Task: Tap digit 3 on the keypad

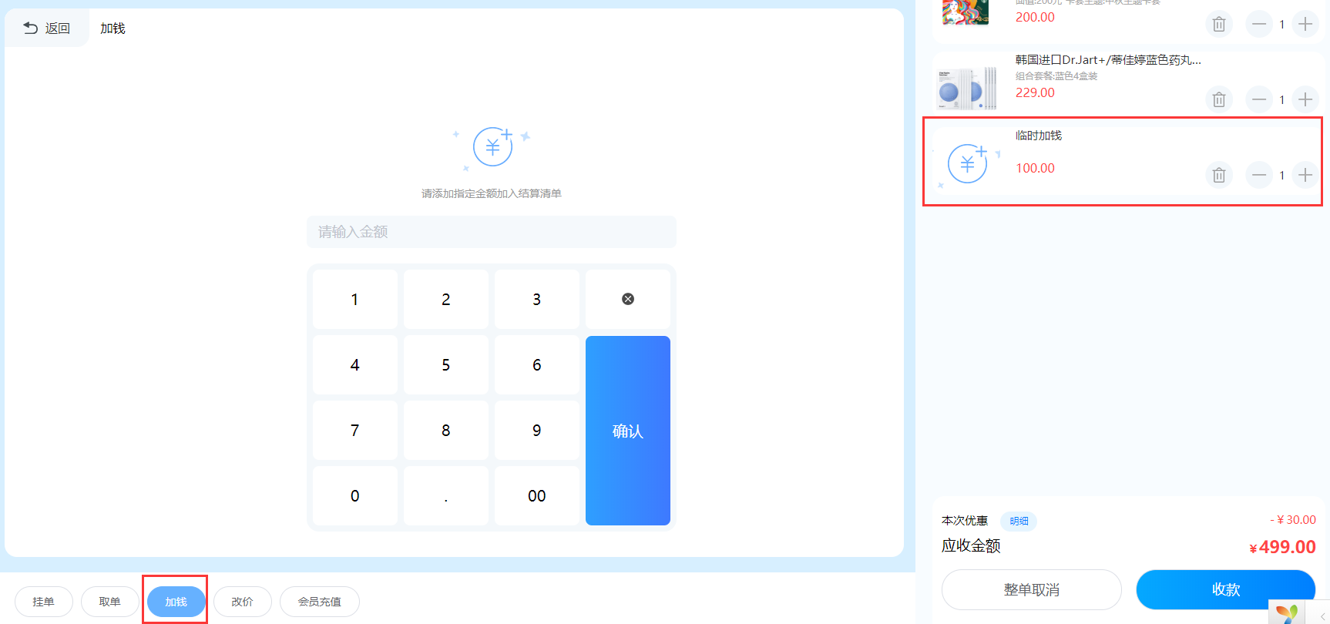Action: pos(537,299)
